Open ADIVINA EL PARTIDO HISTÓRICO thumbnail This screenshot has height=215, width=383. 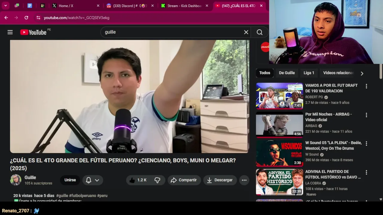(279, 182)
